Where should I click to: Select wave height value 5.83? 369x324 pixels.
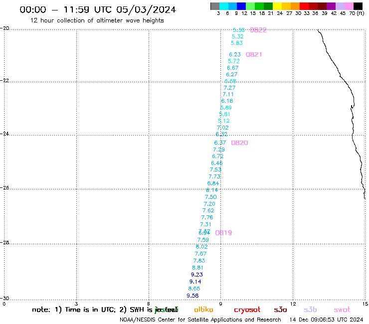pos(236,43)
